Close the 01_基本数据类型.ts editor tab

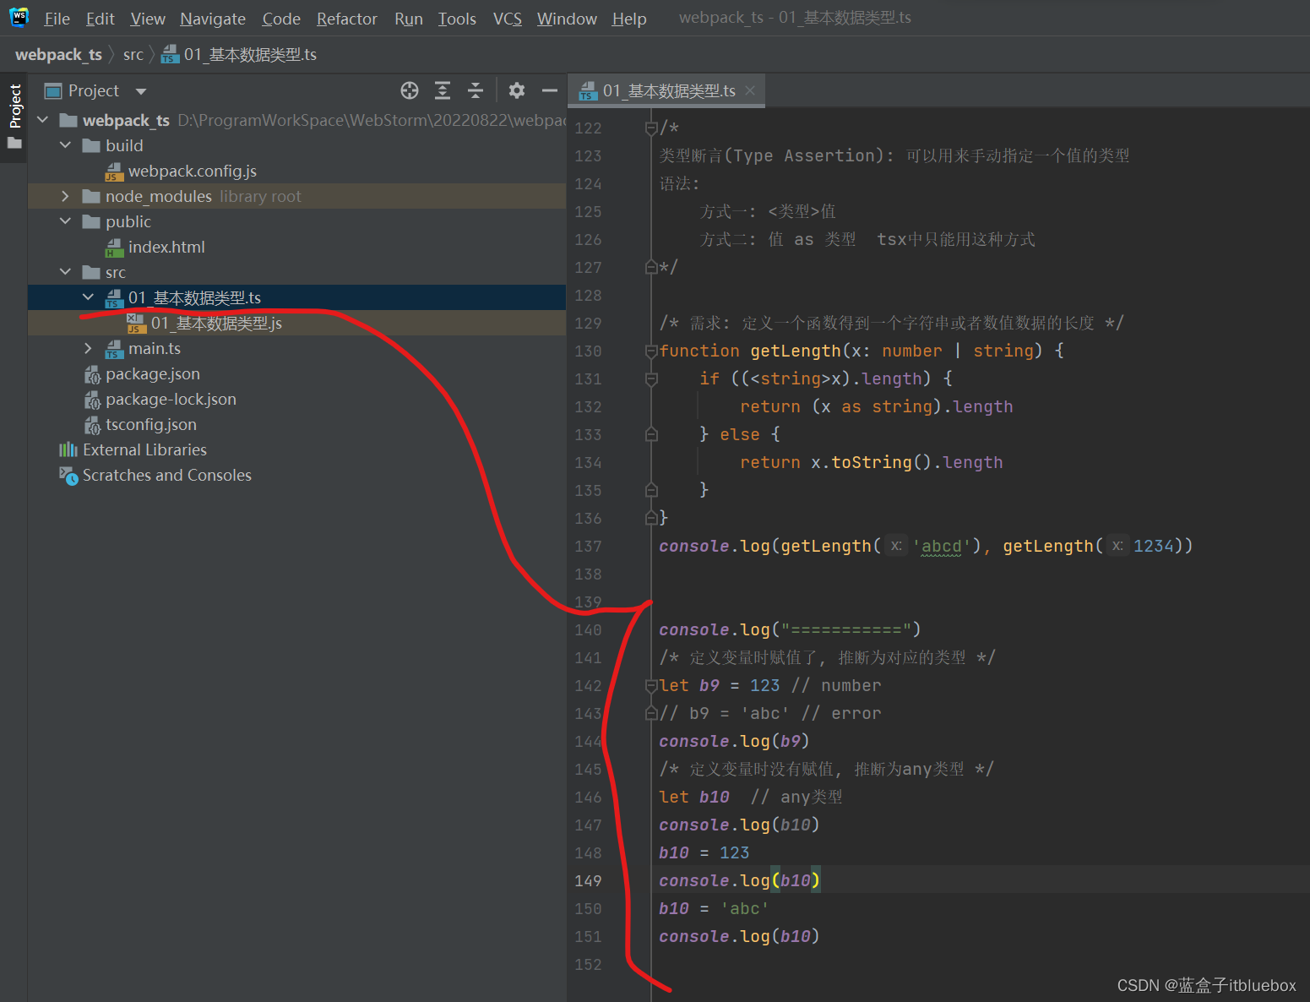(750, 90)
